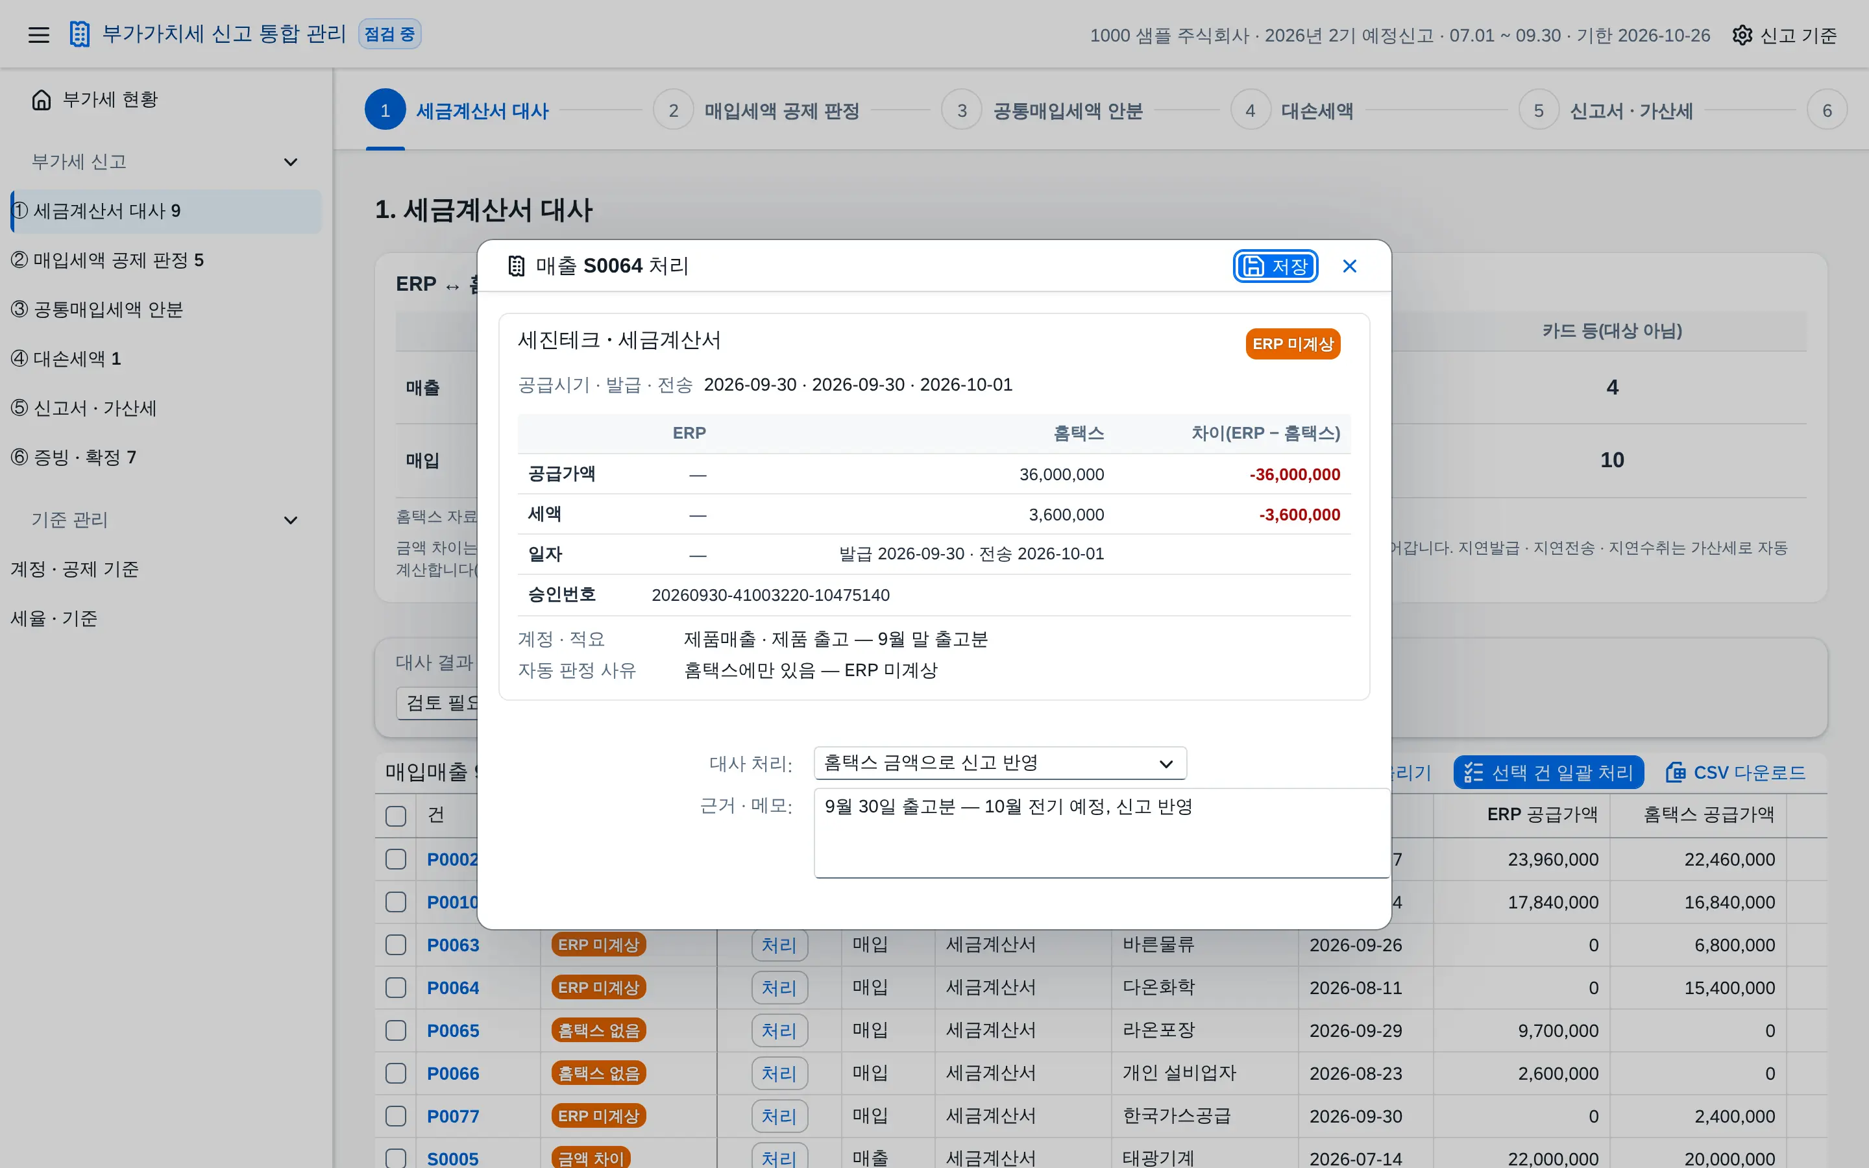Check the P0077 row checkbox
1869x1168 pixels.
click(x=395, y=1116)
